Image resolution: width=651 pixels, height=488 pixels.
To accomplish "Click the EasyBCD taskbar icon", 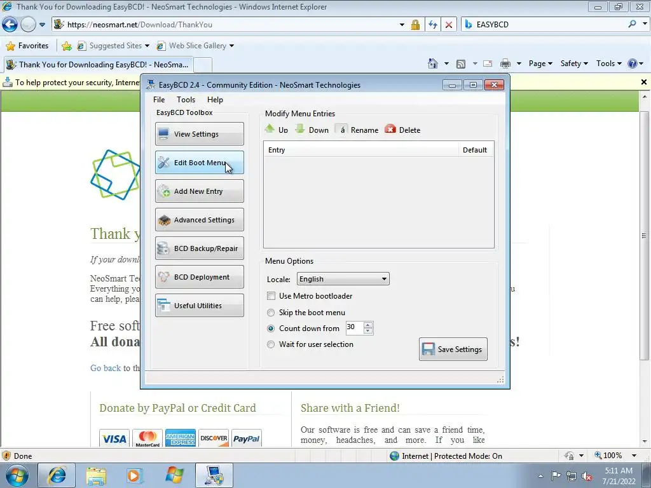I will click(x=214, y=475).
